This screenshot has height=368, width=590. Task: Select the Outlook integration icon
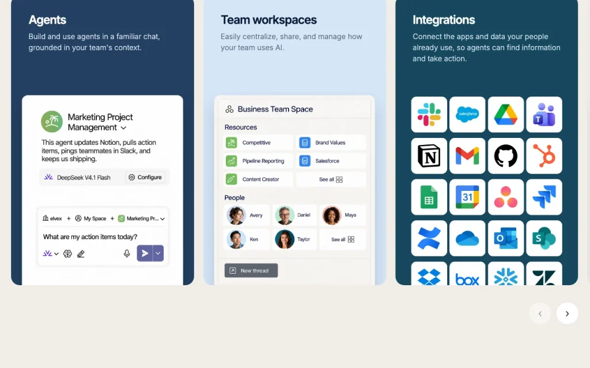tap(506, 239)
